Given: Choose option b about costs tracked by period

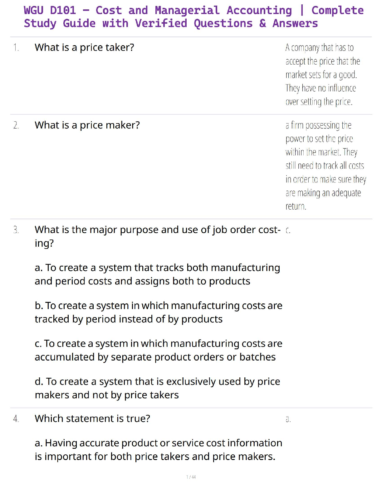Looking at the screenshot, I should [158, 312].
